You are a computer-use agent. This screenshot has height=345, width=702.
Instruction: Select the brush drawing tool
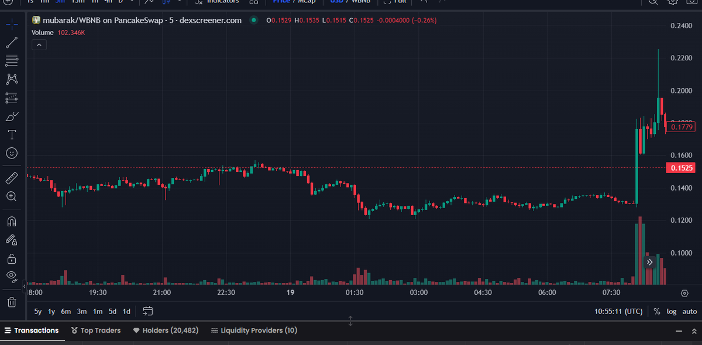(12, 116)
